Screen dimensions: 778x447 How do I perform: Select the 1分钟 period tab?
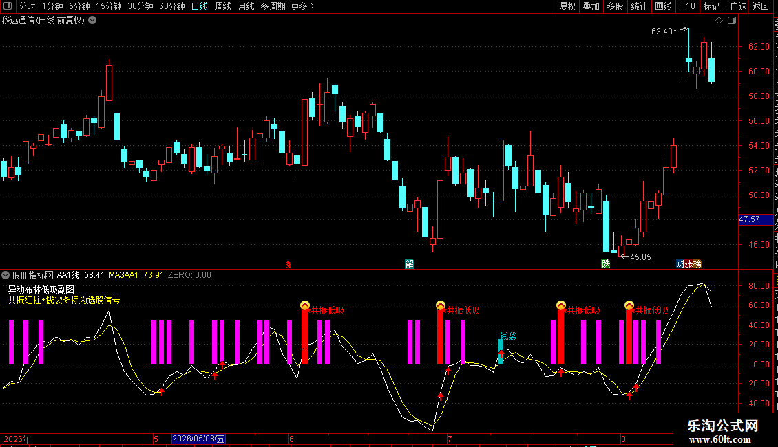point(52,6)
